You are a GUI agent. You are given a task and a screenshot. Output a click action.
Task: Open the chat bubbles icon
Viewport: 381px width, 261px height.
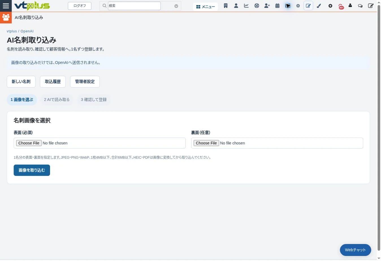[360, 6]
